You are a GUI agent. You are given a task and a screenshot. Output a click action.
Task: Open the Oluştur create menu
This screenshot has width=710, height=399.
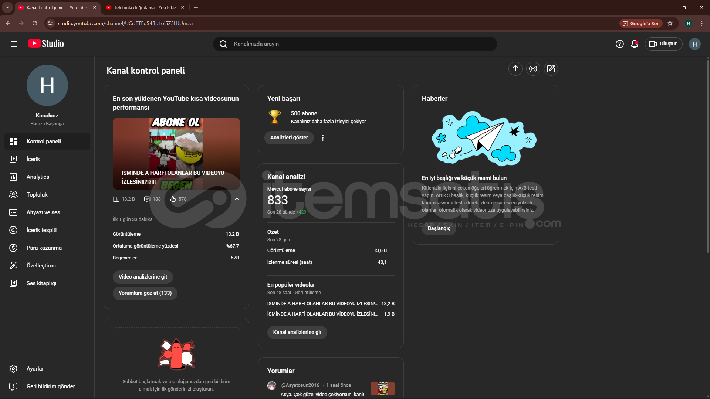coord(663,44)
